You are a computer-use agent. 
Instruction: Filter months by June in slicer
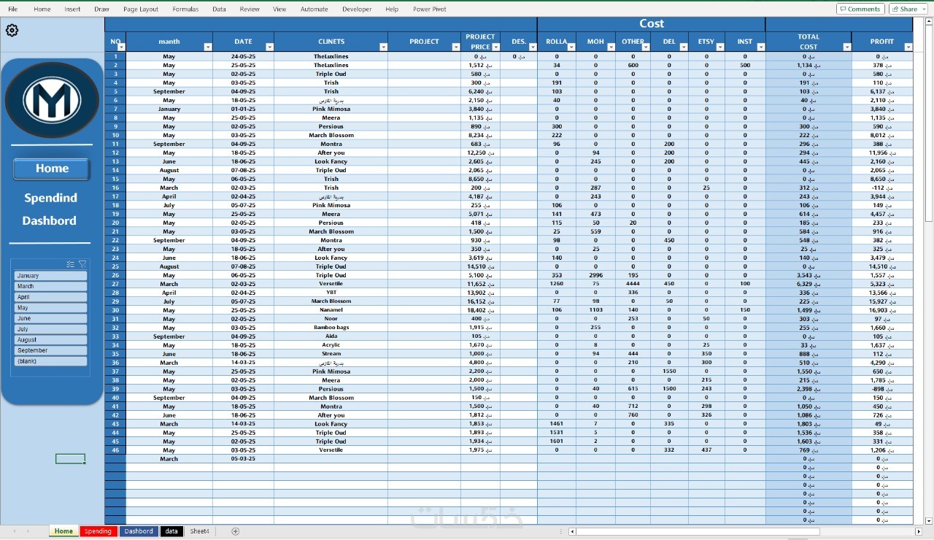tap(50, 318)
